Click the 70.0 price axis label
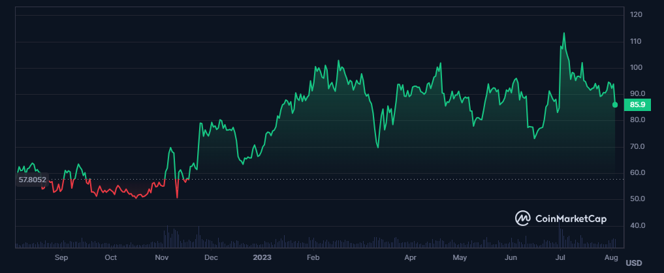This screenshot has height=273, width=664. click(637, 147)
